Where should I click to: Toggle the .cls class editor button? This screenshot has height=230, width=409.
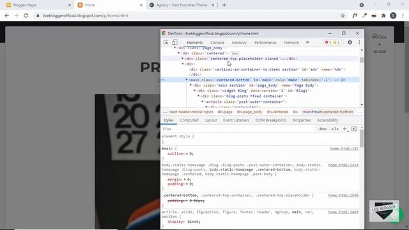tap(334, 129)
